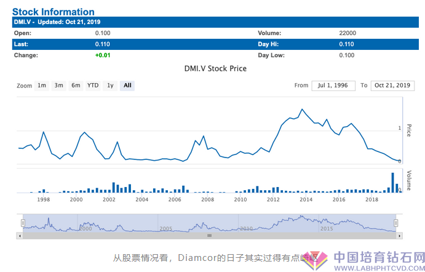Click the Last value 0.110

point(103,44)
